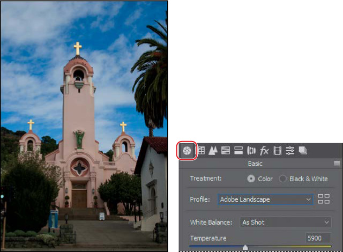The height and width of the screenshot is (252, 343).
Task: Click the Temperature value field 5900
Action: [x=318, y=238]
